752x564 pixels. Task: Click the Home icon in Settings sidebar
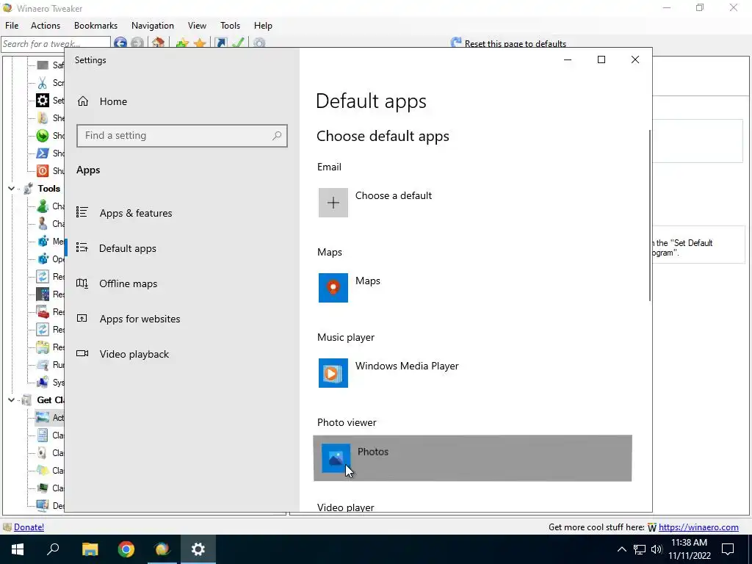click(x=83, y=101)
